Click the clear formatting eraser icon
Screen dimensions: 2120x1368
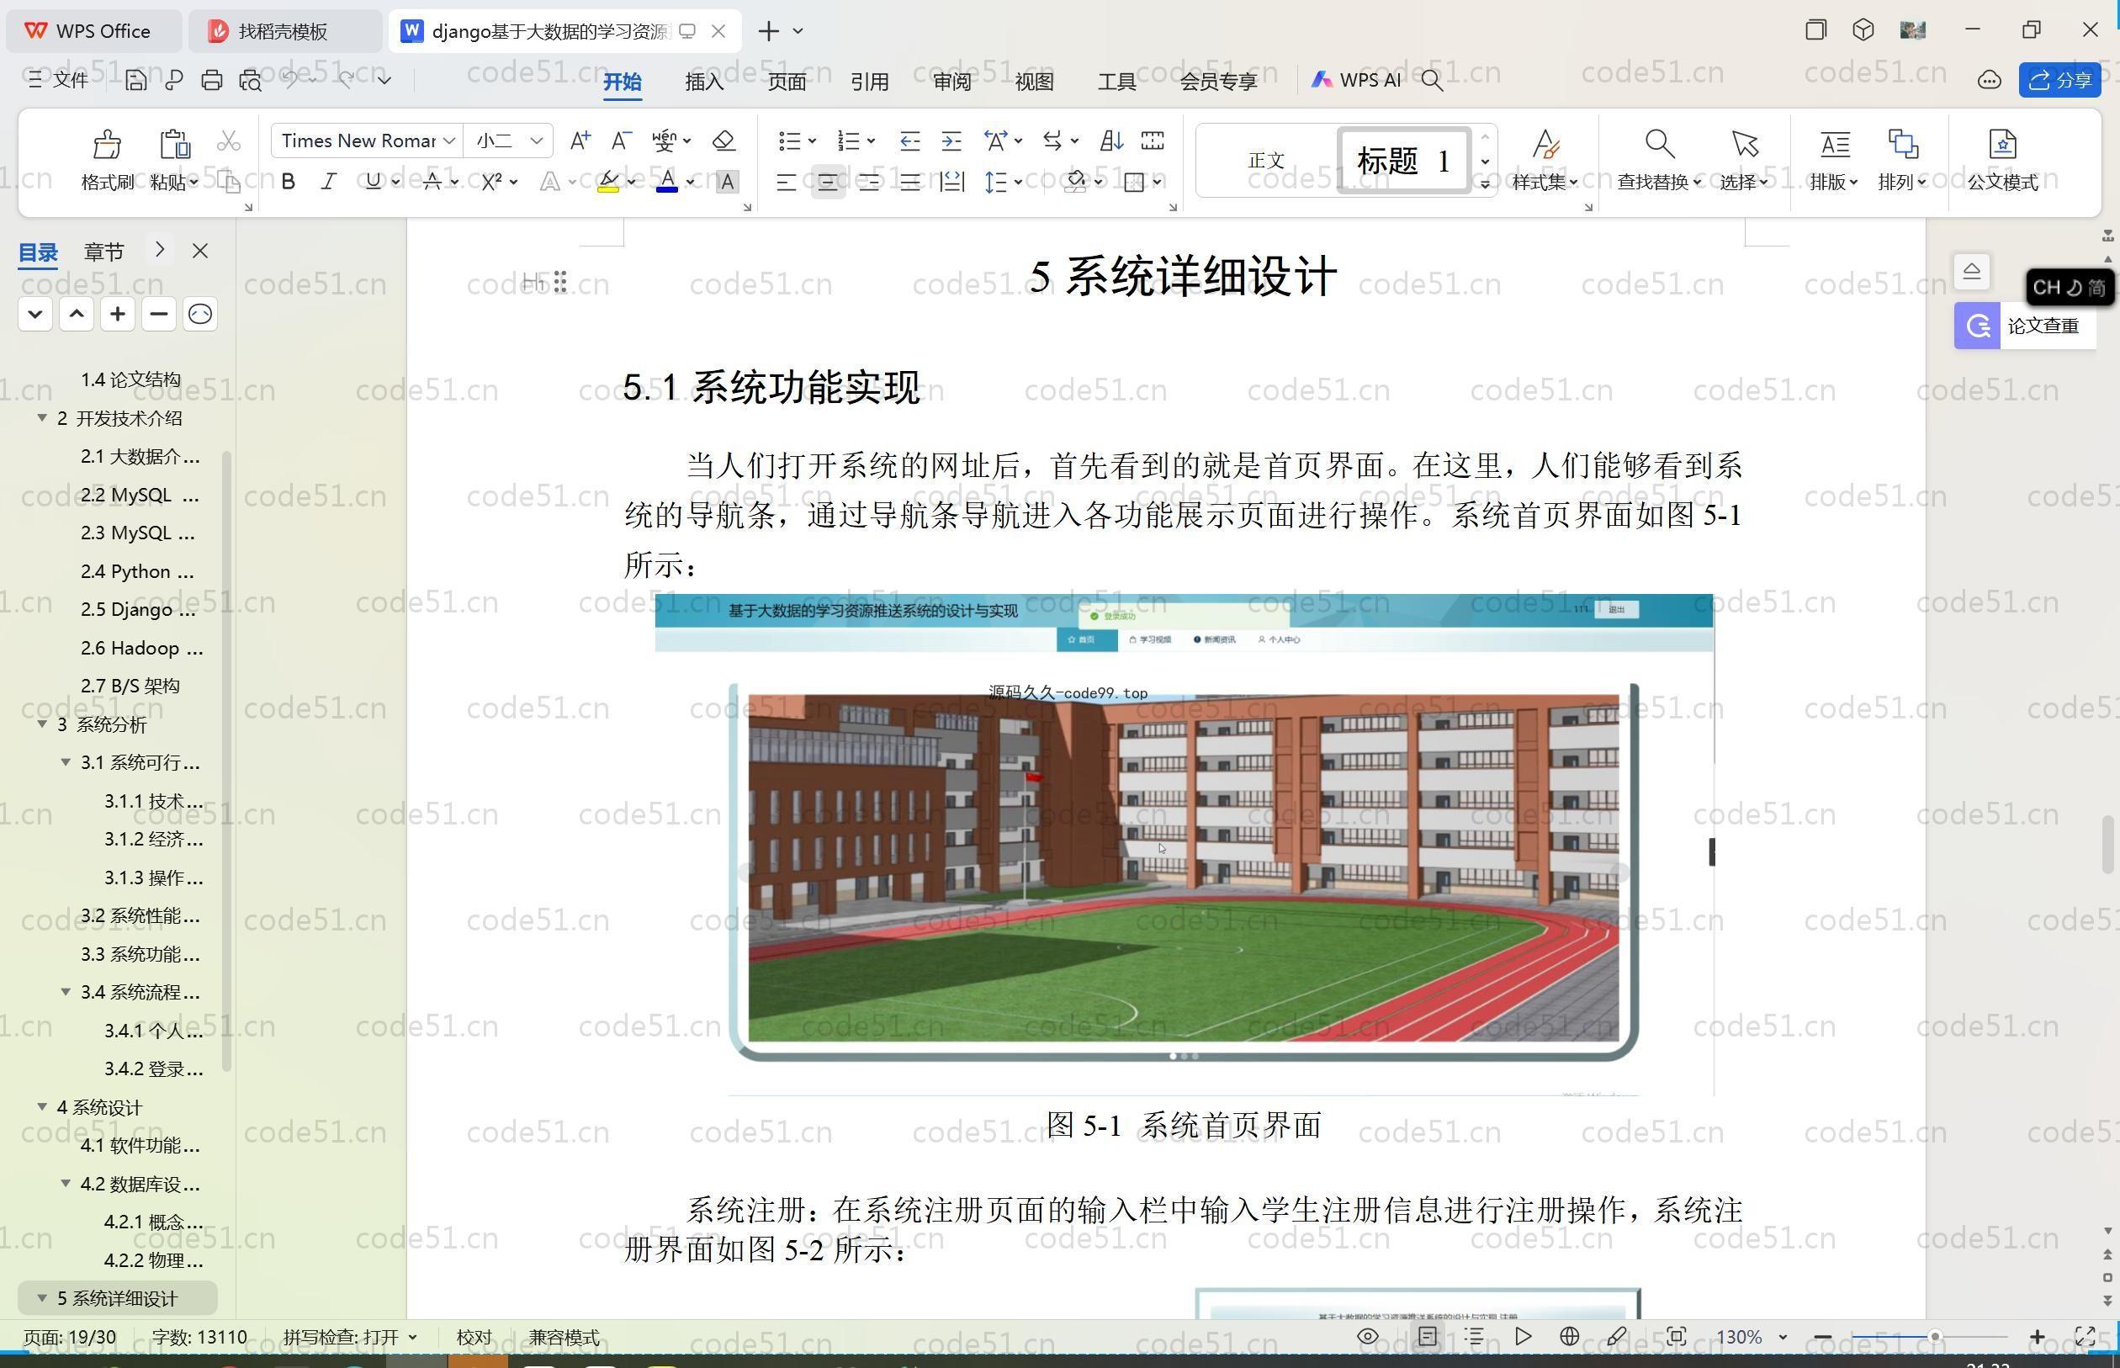723,141
